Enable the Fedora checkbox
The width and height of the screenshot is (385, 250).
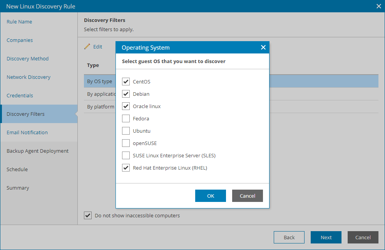click(x=126, y=118)
